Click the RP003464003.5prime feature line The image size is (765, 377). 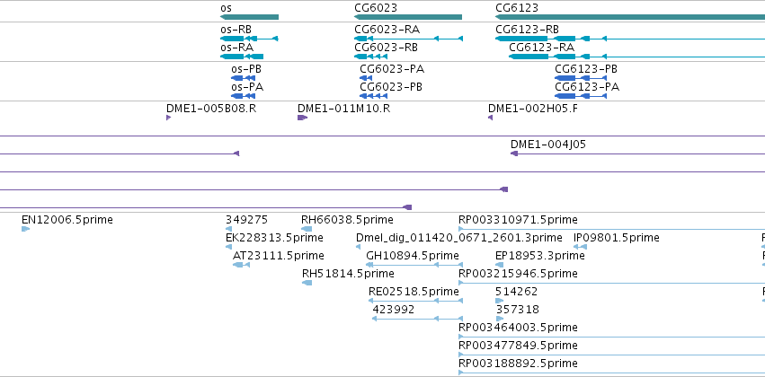click(x=612, y=337)
